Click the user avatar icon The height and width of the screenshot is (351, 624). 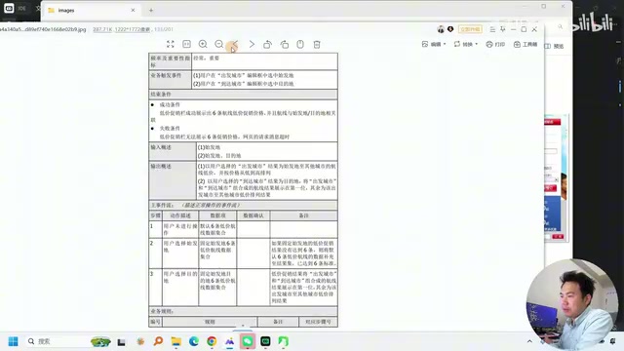click(441, 29)
